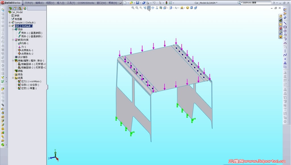Collapse the 载荷/约束 folder node

pos(13,40)
